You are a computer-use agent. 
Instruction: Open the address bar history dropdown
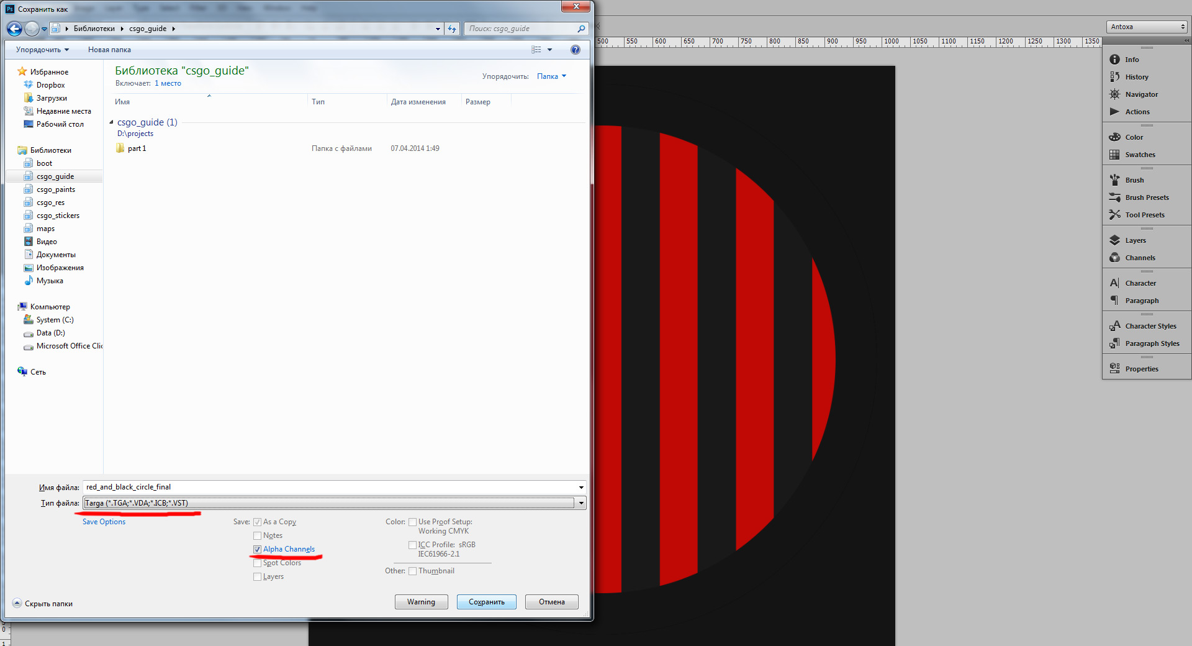[438, 29]
